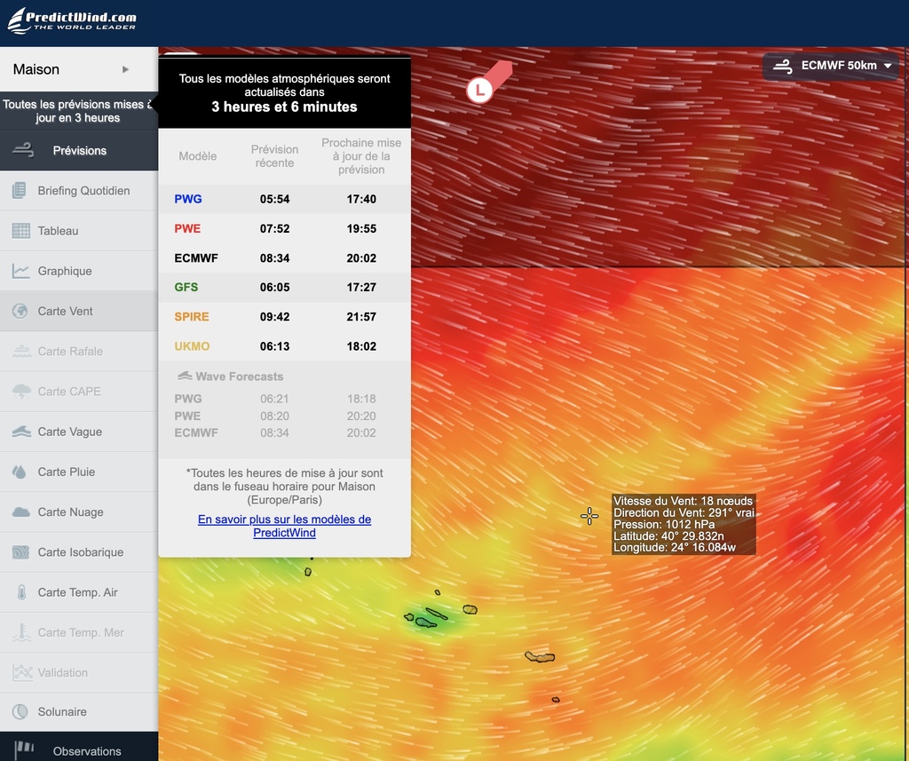Click the Carte Pluie raindrop icon
Image resolution: width=909 pixels, height=761 pixels.
point(20,472)
